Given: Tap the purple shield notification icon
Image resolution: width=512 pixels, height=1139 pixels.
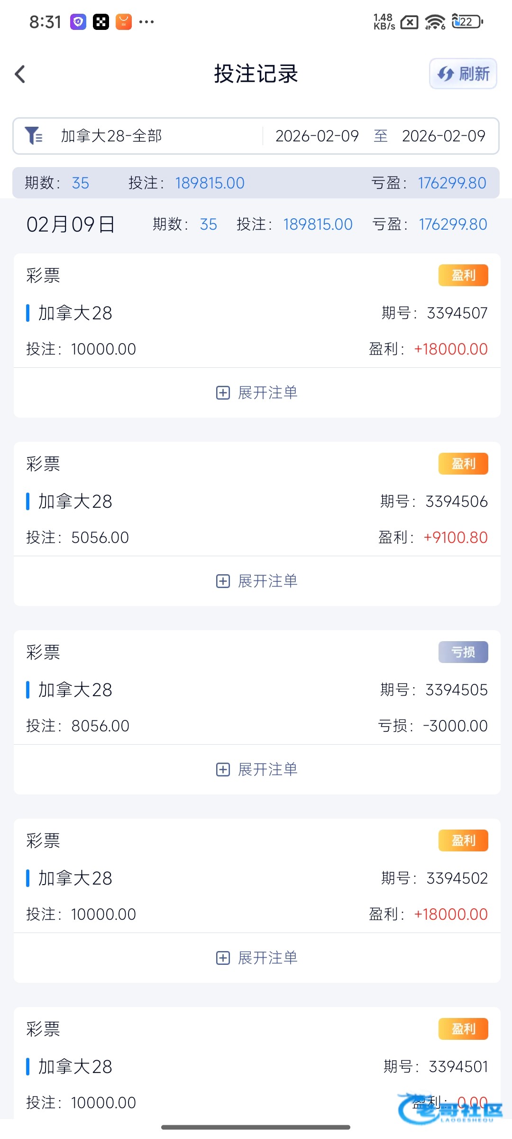Looking at the screenshot, I should coord(78,22).
